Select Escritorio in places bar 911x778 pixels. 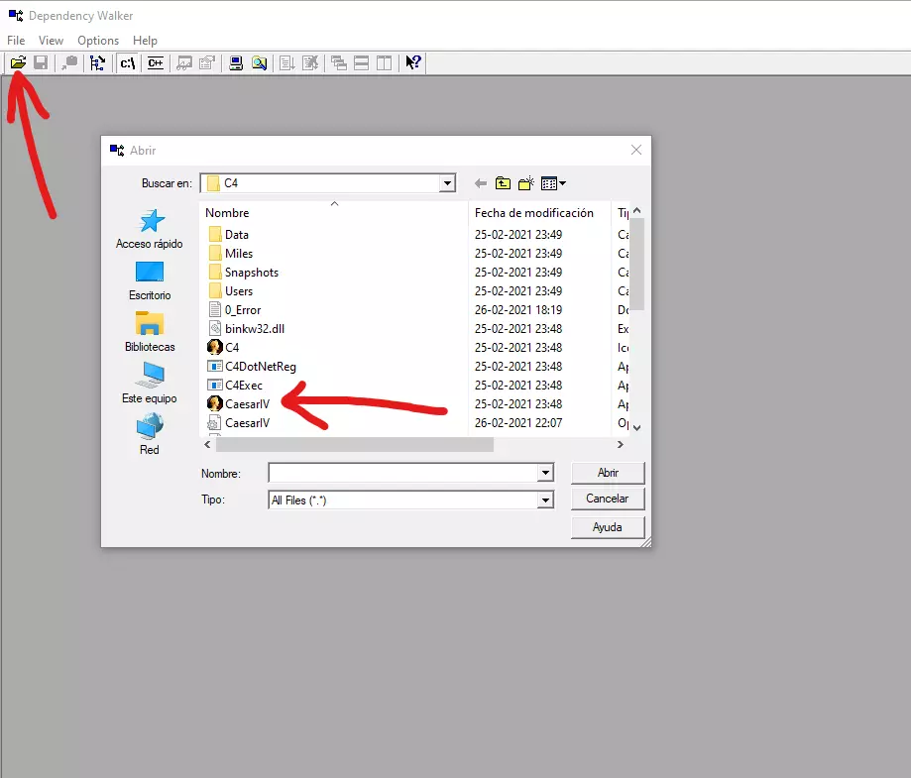coord(150,280)
